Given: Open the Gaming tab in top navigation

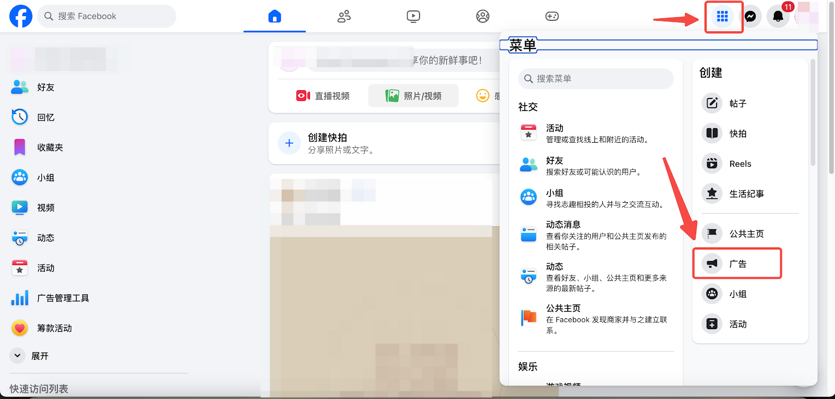Looking at the screenshot, I should pos(552,16).
